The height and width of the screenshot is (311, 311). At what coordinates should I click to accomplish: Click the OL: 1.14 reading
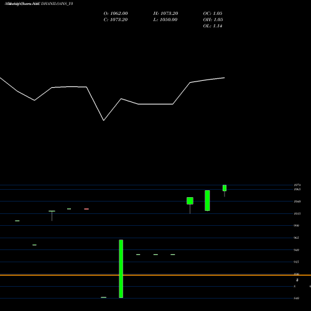[213, 26]
